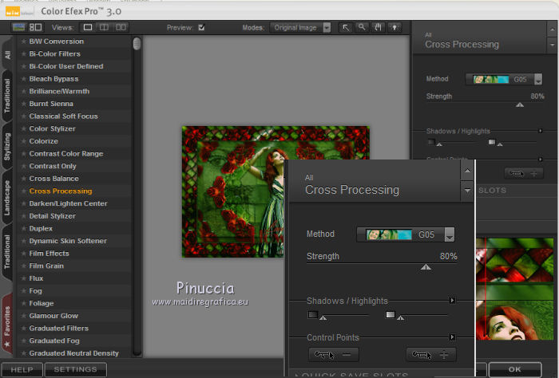This screenshot has width=559, height=378.
Task: Click the SETTINGS button
Action: [75, 370]
